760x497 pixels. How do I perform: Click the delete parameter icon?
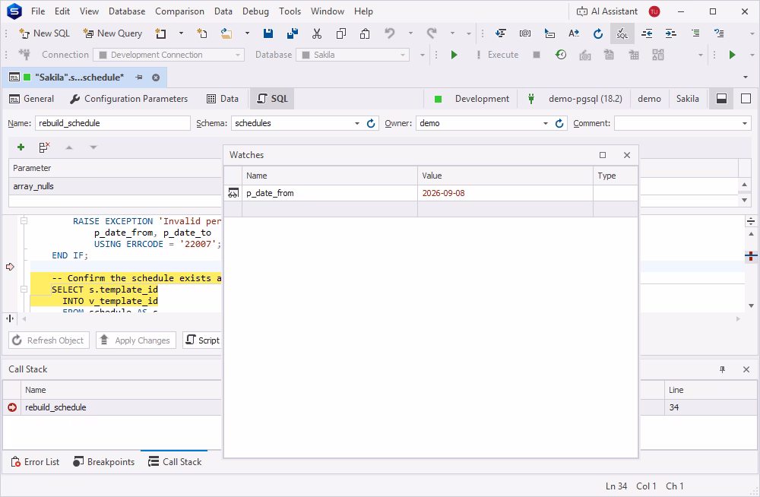[45, 147]
